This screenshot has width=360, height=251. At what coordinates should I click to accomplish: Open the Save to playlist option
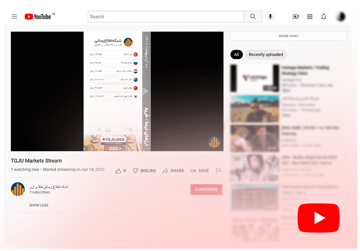(x=199, y=171)
